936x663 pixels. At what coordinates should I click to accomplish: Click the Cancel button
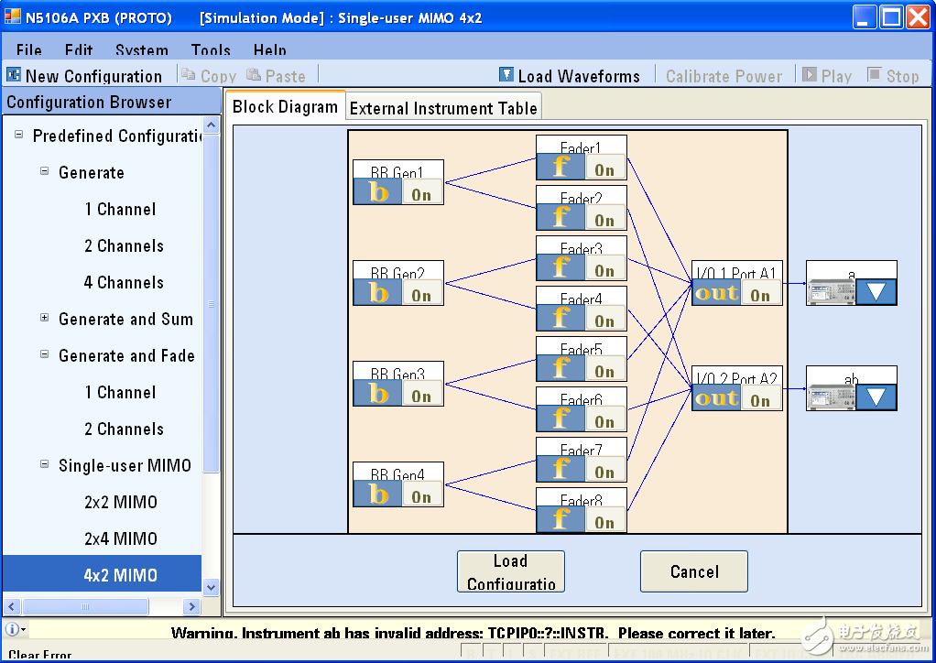693,571
